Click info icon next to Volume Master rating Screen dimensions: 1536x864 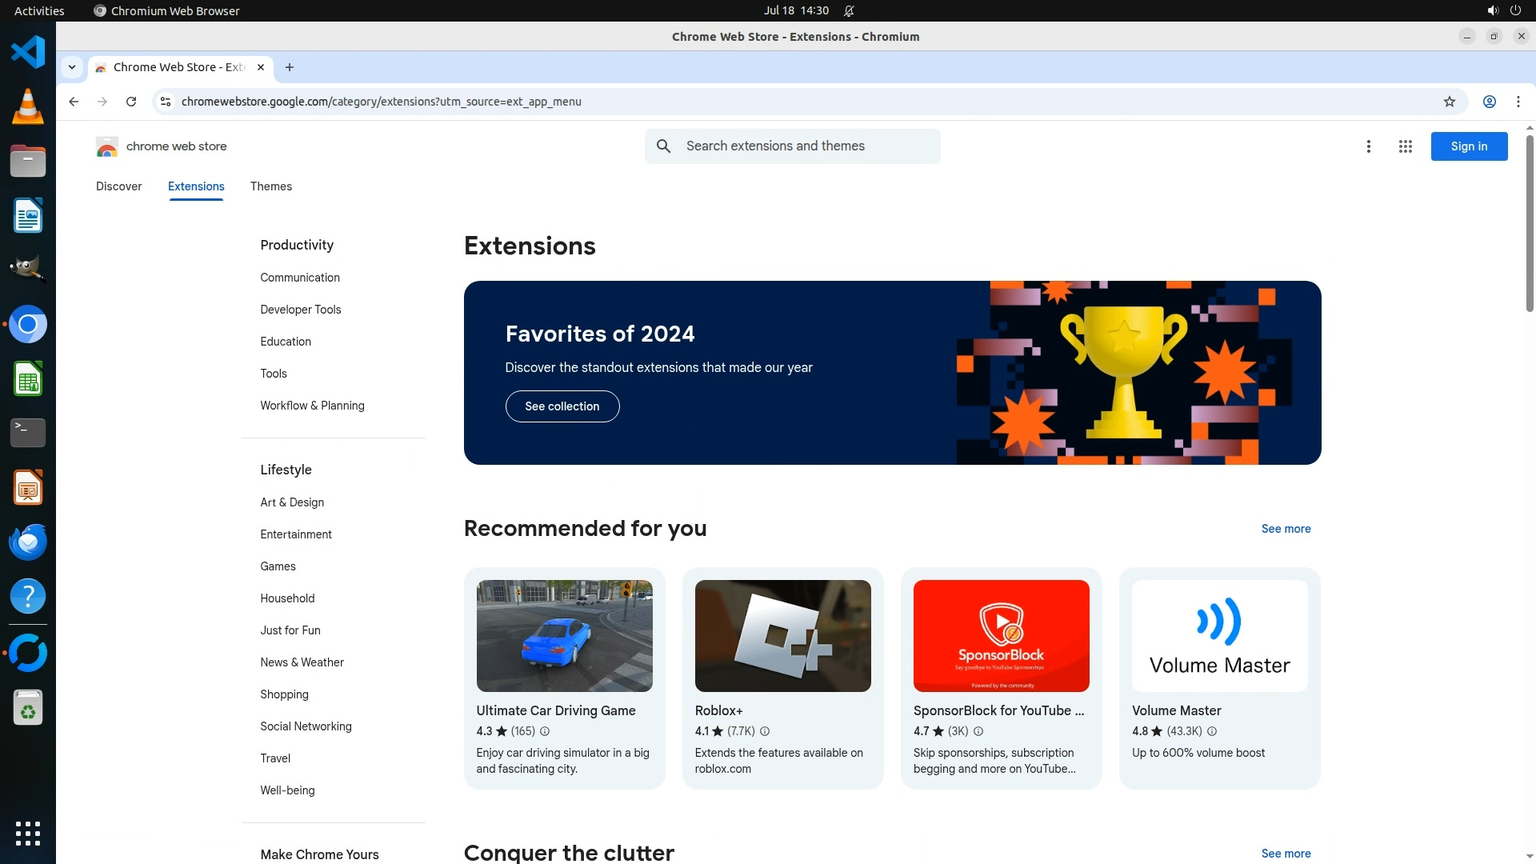pyautogui.click(x=1212, y=731)
